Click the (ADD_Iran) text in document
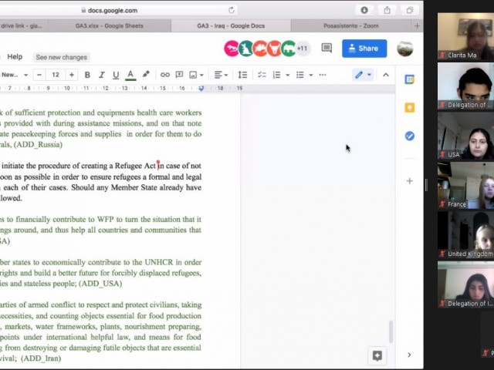Image resolution: width=494 pixels, height=370 pixels. [41, 358]
